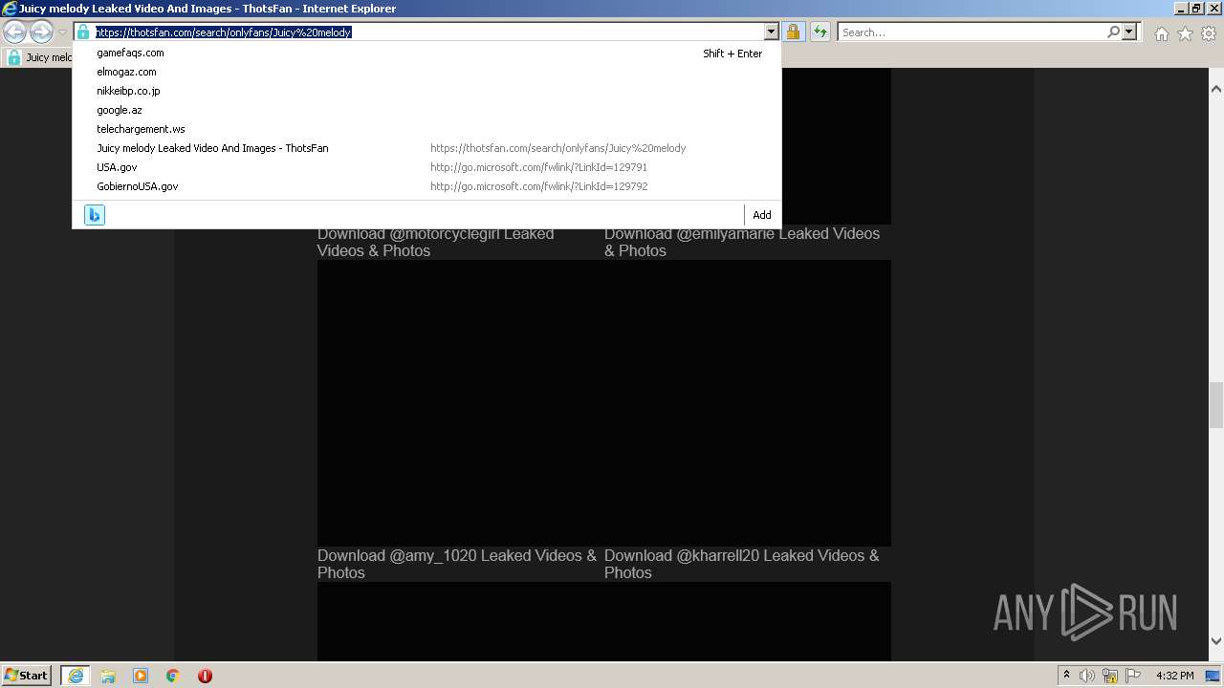Screen dimensions: 1224x688
Task: Click the Search box field
Action: (971, 32)
